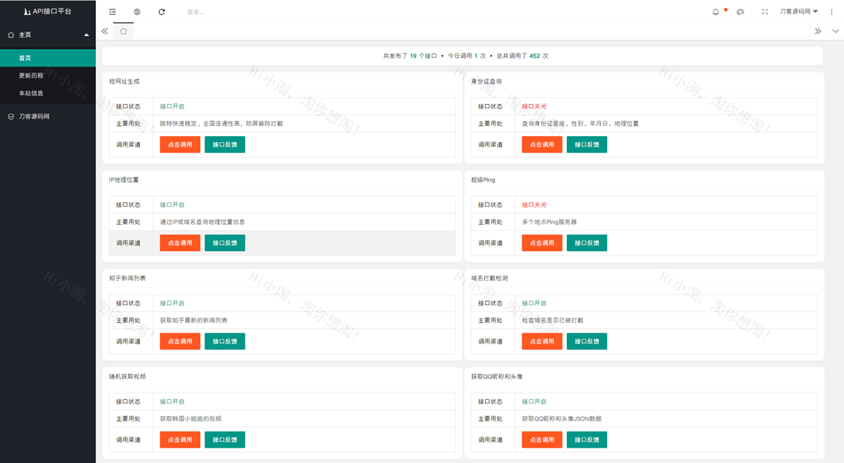Open 更新历程 in the sidebar
This screenshot has height=463, width=844.
pos(48,75)
